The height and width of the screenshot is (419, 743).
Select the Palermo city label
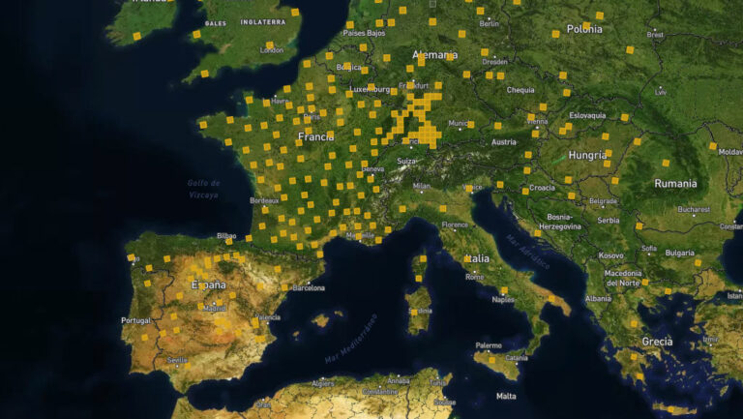[x=489, y=345]
